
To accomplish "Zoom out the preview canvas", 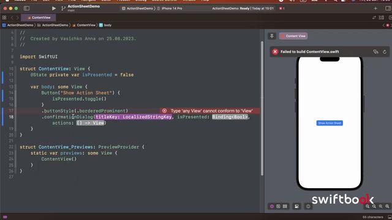I will click(x=367, y=207).
